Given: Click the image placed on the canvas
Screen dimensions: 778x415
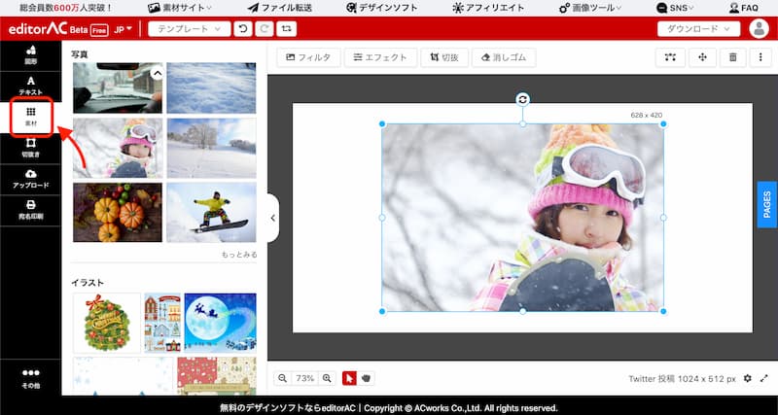Looking at the screenshot, I should [522, 218].
